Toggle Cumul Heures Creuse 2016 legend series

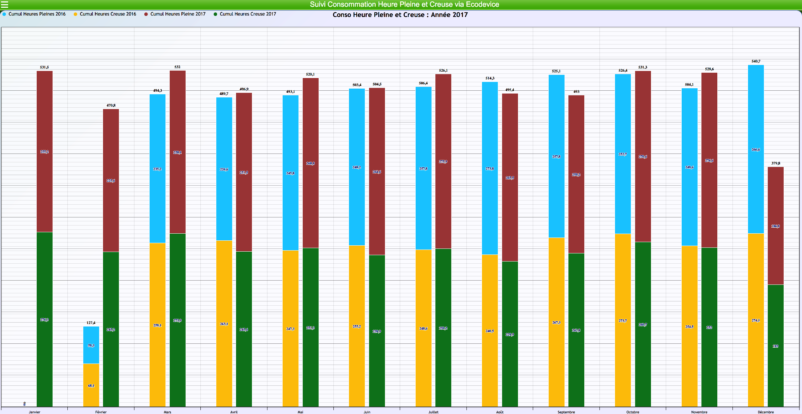coord(105,14)
